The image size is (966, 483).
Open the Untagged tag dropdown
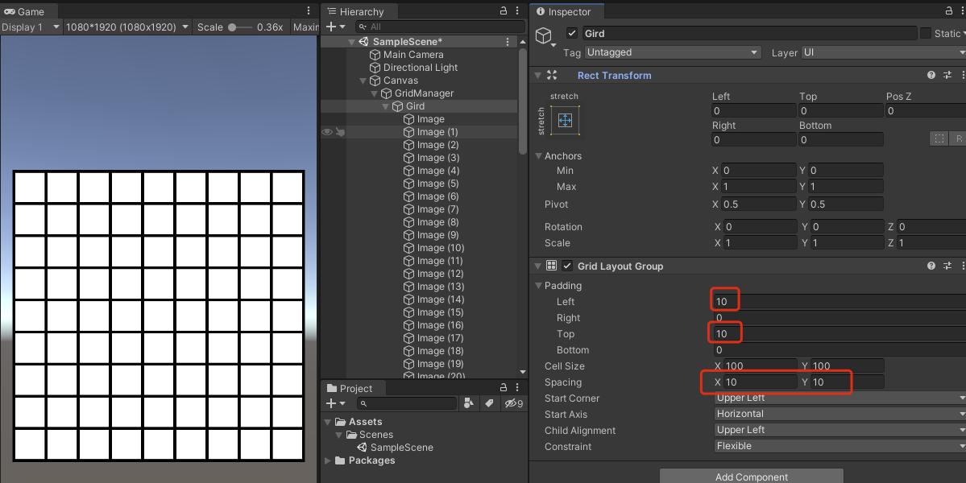(674, 52)
